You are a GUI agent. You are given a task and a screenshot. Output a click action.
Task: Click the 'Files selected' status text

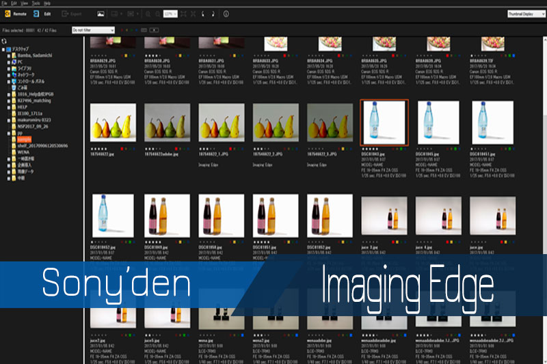point(29,30)
